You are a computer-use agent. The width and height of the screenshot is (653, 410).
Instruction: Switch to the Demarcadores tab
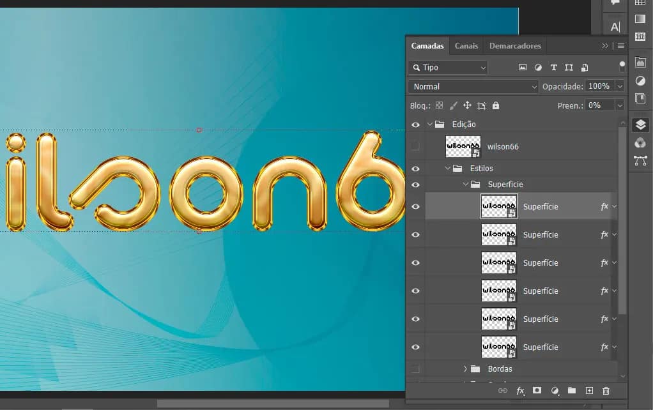click(515, 46)
